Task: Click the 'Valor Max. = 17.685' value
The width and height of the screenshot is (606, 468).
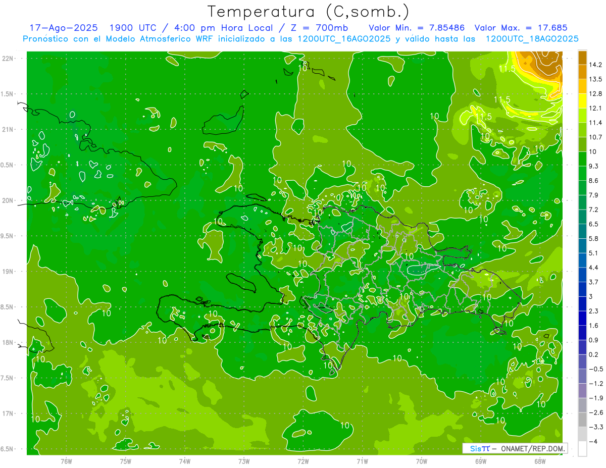Action: click(x=522, y=28)
